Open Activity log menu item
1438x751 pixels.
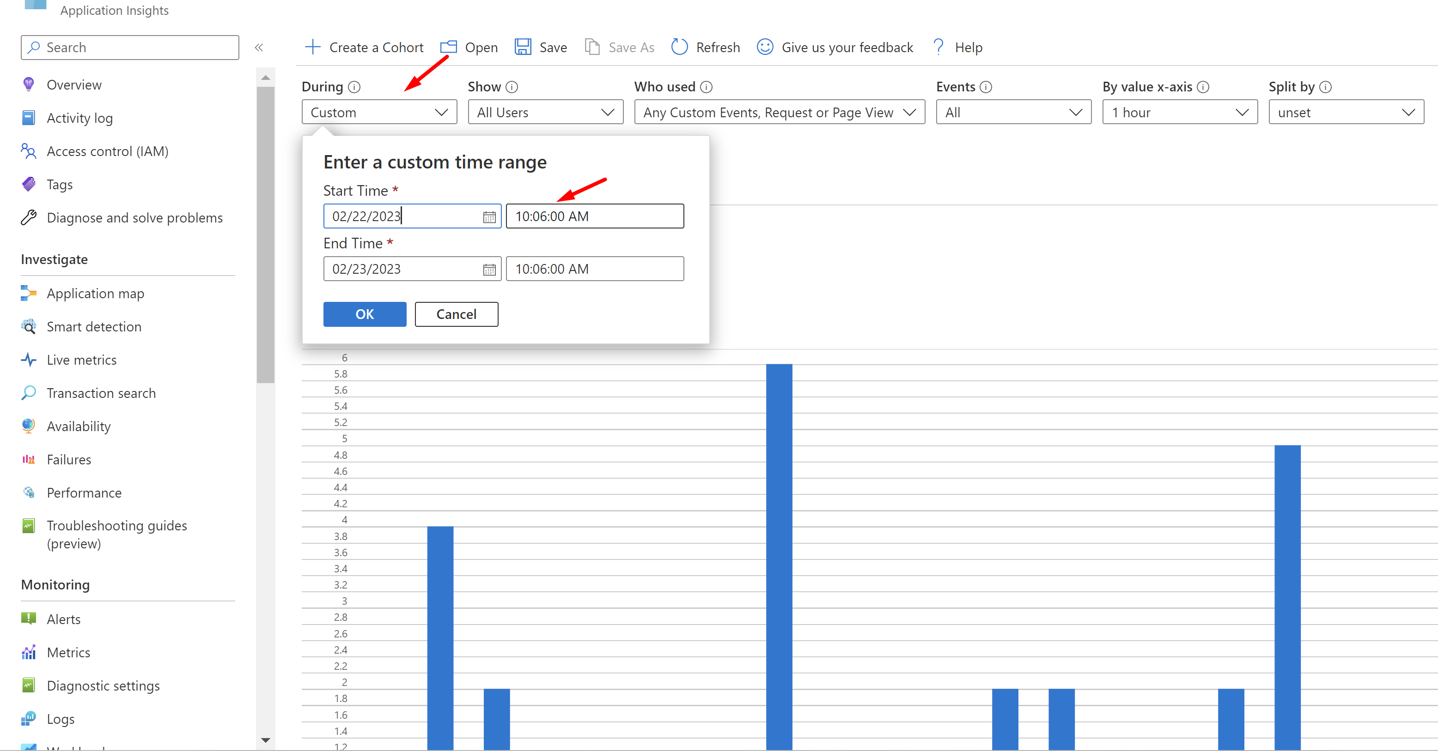click(x=79, y=118)
